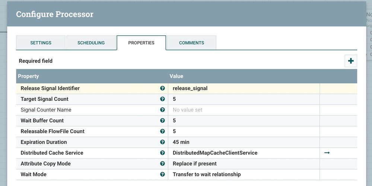Click help icon for Signal Counter Name
The image size is (372, 186).
click(x=162, y=110)
